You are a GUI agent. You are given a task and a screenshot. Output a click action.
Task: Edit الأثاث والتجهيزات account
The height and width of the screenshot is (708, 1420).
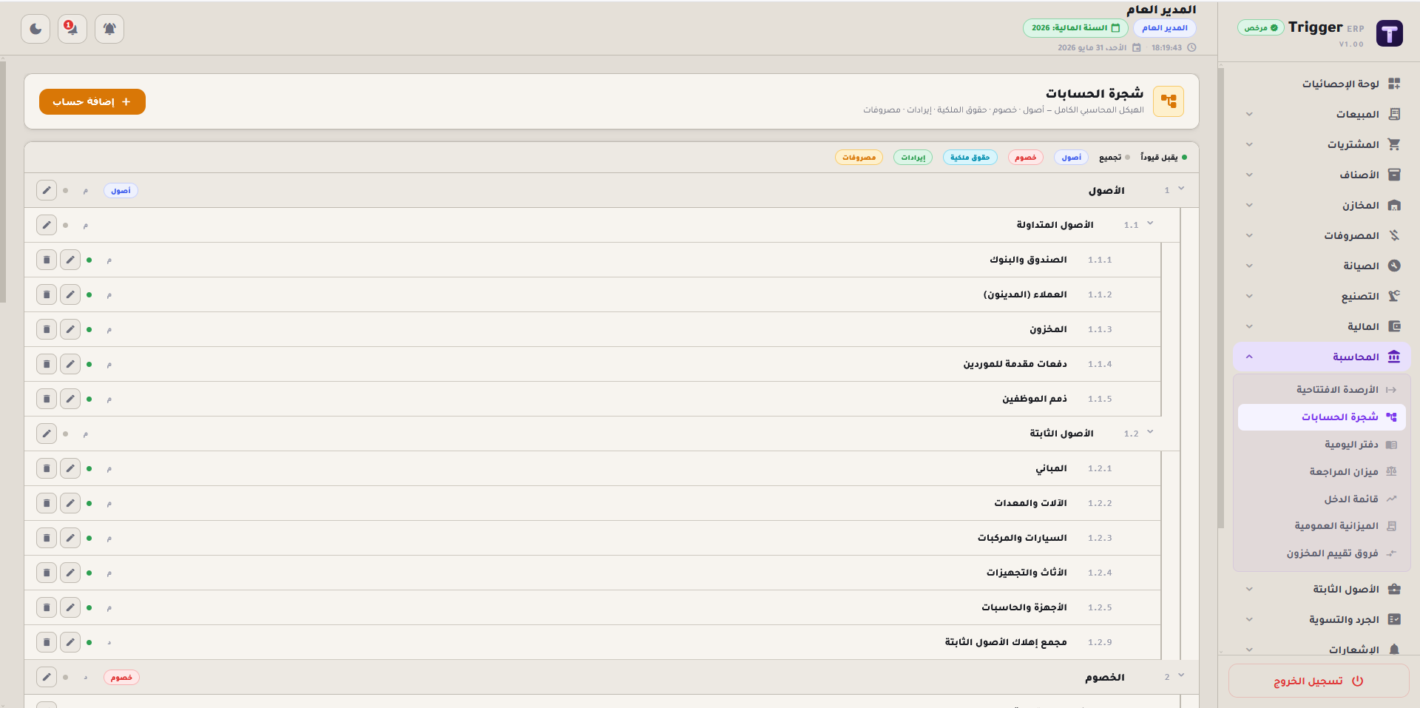click(70, 573)
